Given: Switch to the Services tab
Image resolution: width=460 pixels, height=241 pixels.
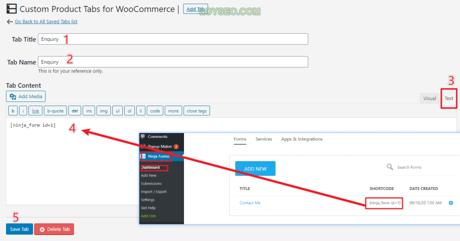Looking at the screenshot, I should tap(264, 139).
